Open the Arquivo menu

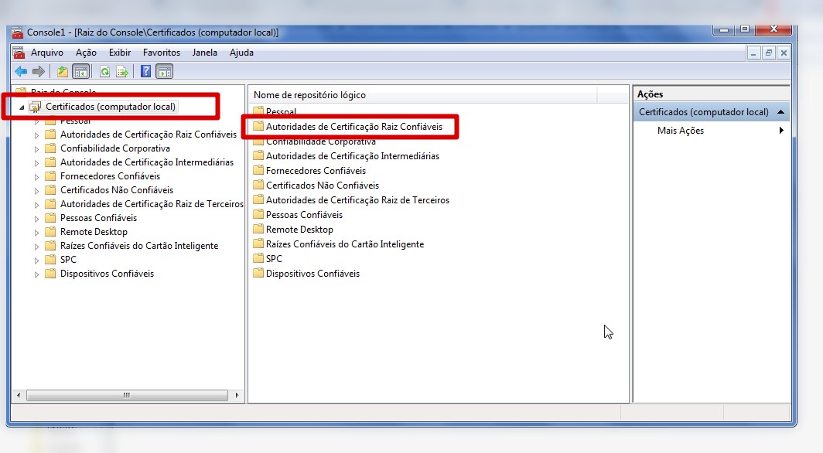coord(46,53)
